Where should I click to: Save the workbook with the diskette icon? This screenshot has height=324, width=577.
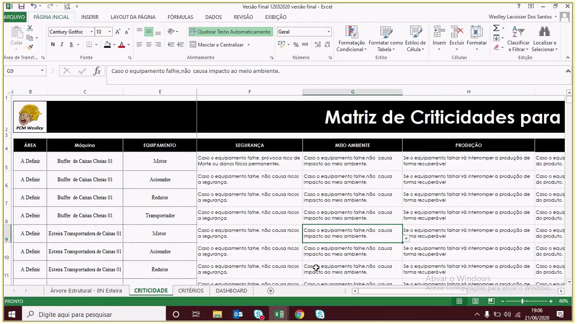tap(21, 6)
